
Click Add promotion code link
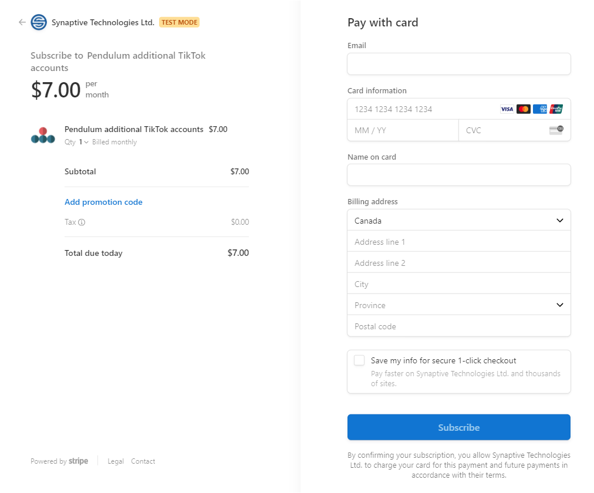pyautogui.click(x=103, y=202)
